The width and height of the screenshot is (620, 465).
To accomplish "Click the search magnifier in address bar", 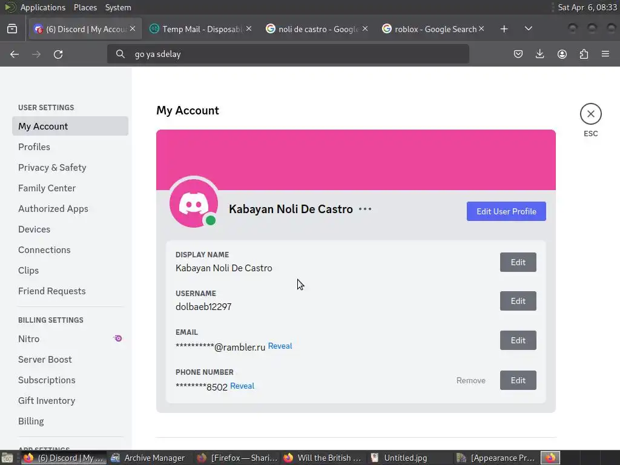I will click(x=120, y=54).
